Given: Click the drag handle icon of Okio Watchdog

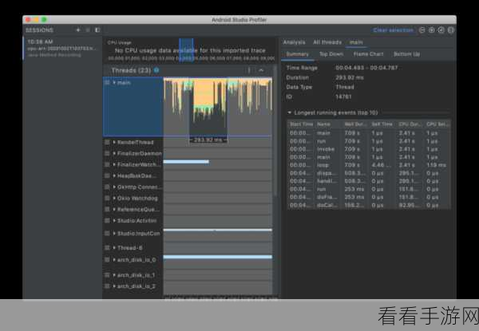Looking at the screenshot, I should (x=107, y=198).
